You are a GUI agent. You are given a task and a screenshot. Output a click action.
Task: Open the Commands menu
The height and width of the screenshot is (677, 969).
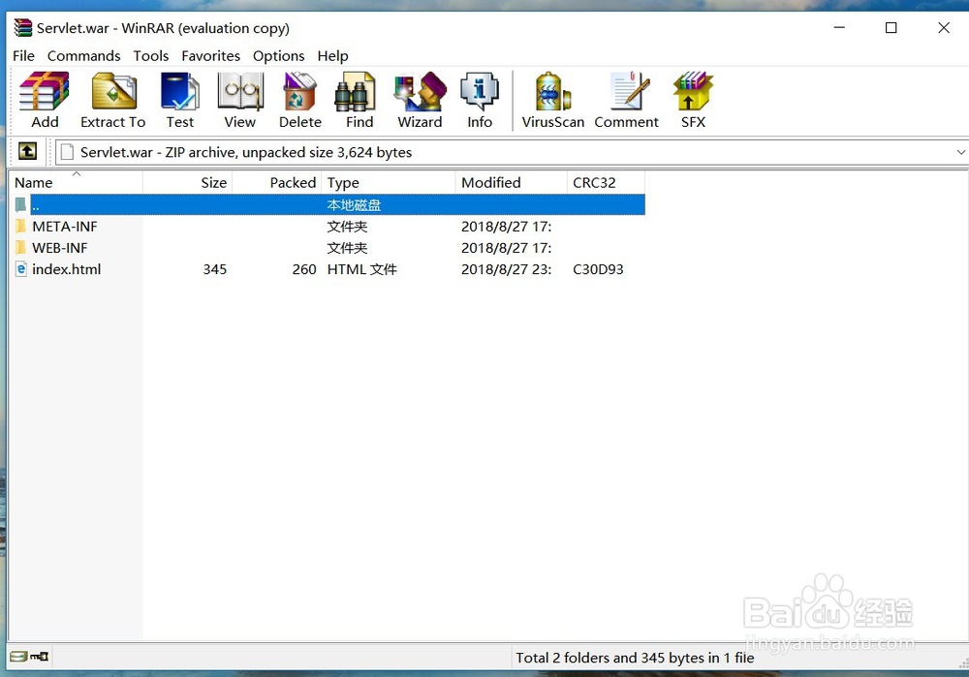point(83,55)
